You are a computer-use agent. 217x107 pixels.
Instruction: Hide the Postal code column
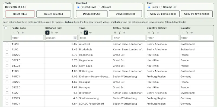[x=23, y=33]
